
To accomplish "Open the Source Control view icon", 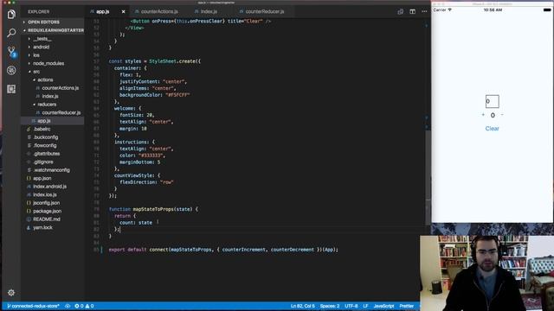I will coord(11,52).
